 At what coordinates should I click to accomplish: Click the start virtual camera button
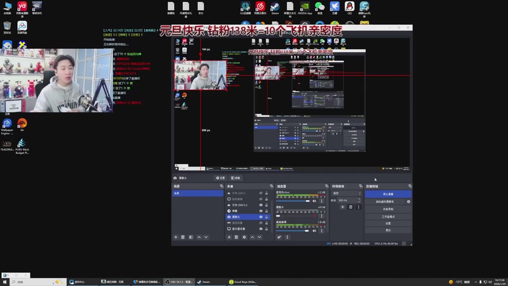tap(385, 201)
